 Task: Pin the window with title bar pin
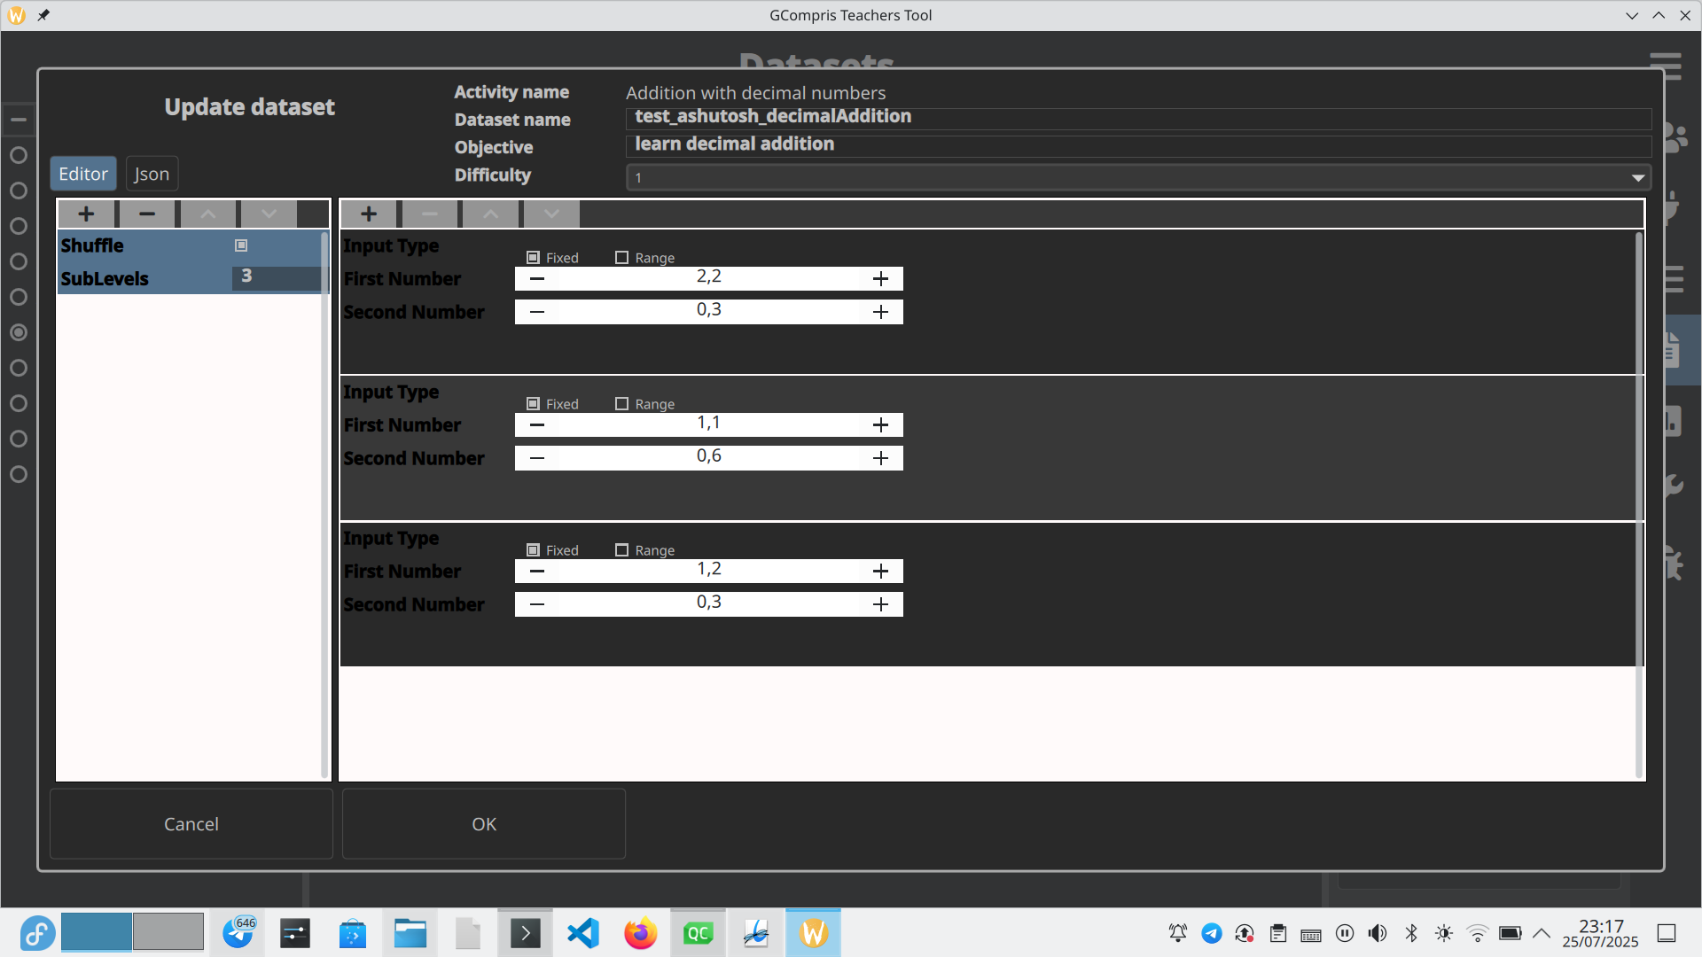pyautogui.click(x=43, y=15)
